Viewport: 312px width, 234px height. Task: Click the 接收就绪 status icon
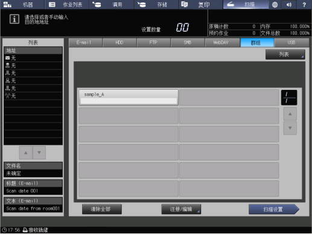(x=25, y=230)
